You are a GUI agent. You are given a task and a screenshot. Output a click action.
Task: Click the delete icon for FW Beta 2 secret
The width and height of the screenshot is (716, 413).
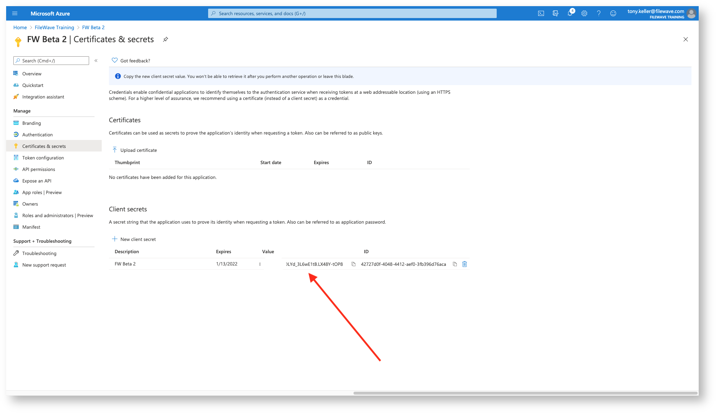pos(465,264)
